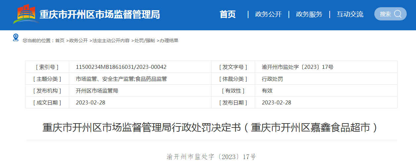The image size is (416, 166).
Task: Click the [ 发布机构 ] label cell
Action: [47, 91]
